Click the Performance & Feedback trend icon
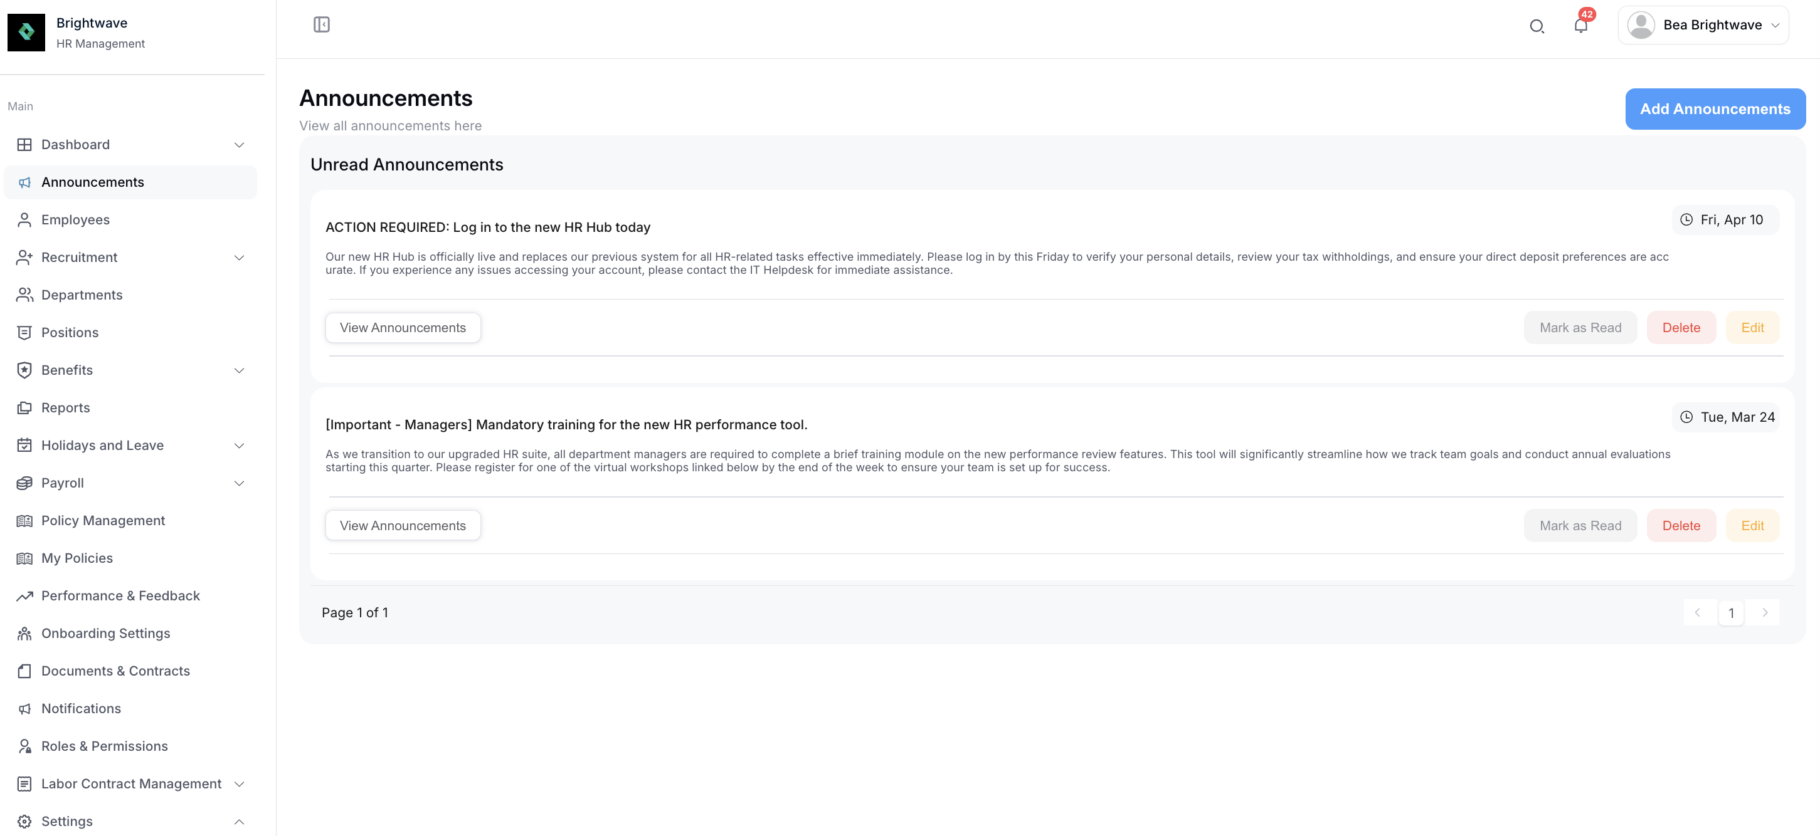This screenshot has height=836, width=1820. click(24, 595)
